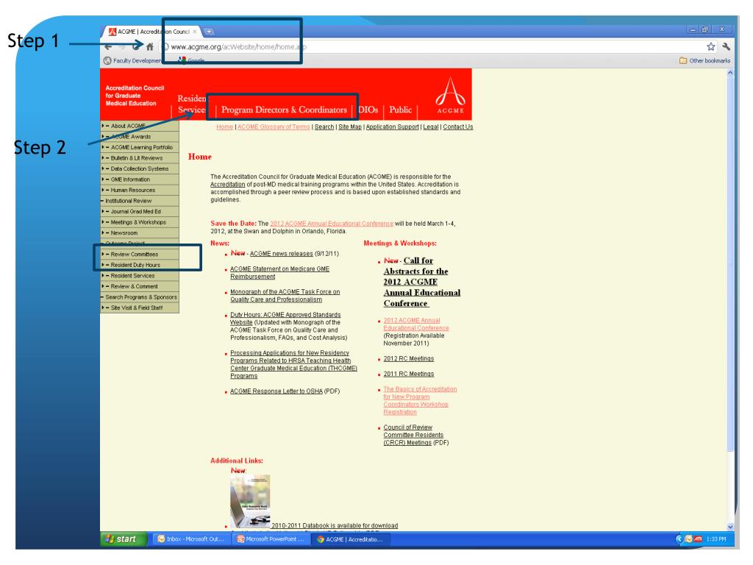The height and width of the screenshot is (565, 753).
Task: Expand Review Committees menu item
Action: pyautogui.click(x=140, y=254)
